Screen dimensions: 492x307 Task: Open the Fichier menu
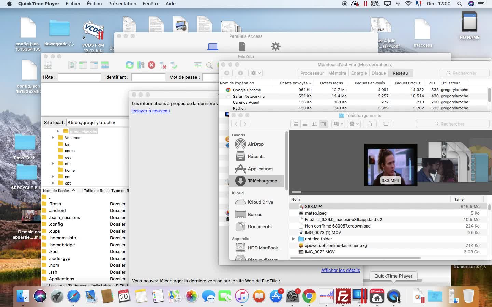point(73,4)
